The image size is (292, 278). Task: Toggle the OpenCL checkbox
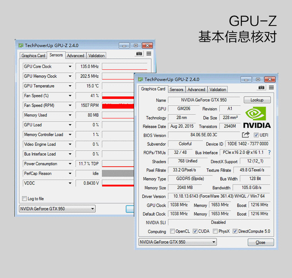click(172, 231)
